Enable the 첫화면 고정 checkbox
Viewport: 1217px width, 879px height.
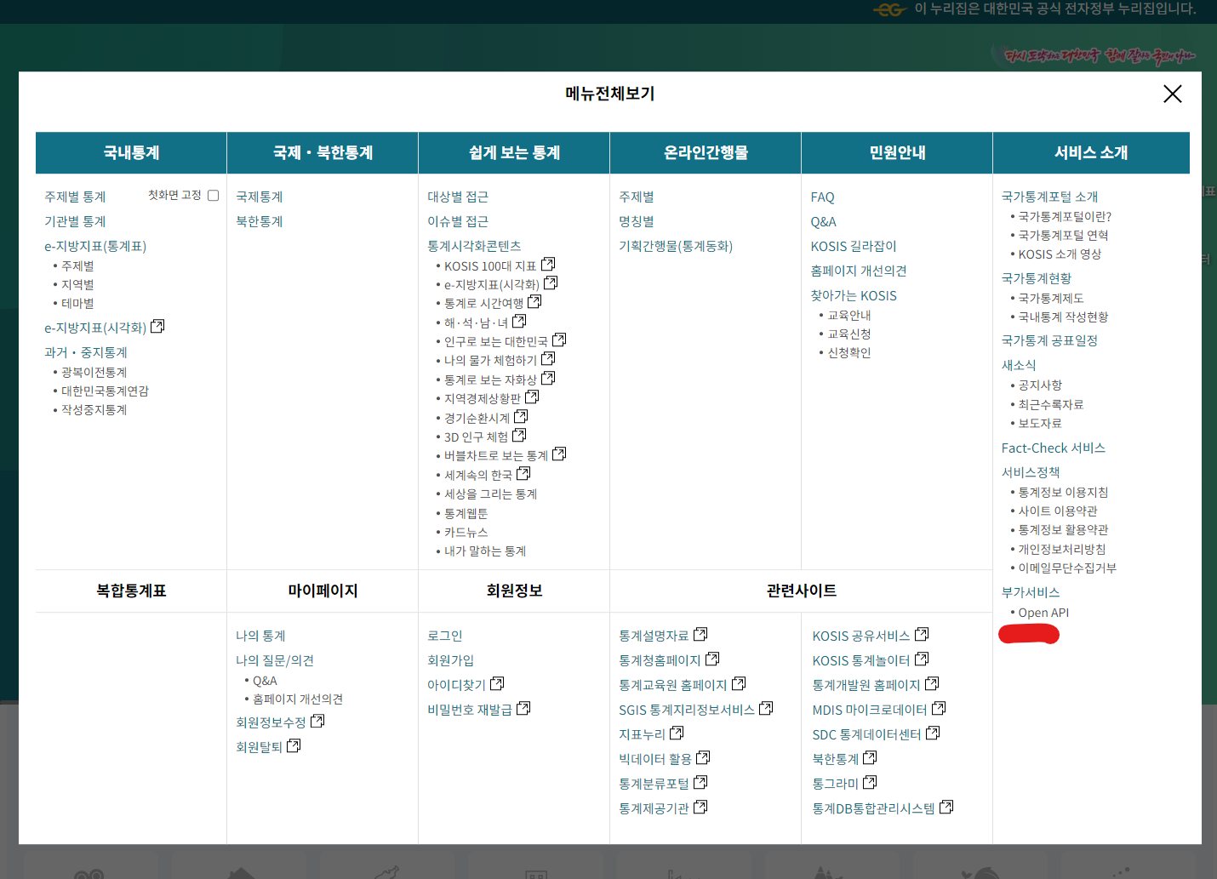point(212,194)
